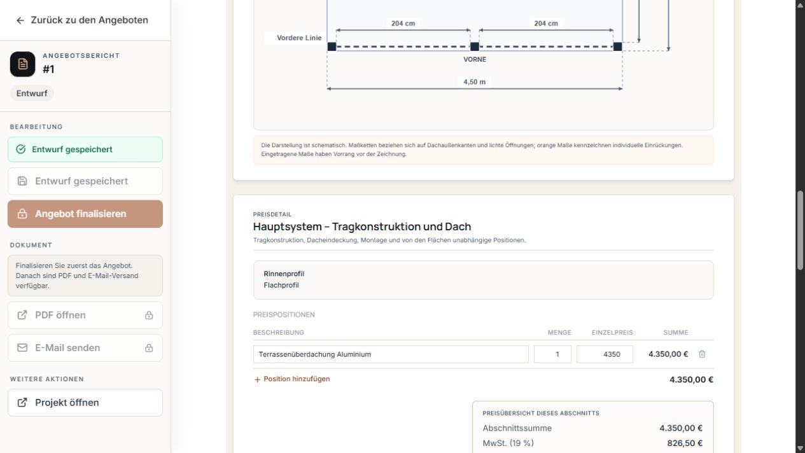Screen dimensions: 805x453
Task: Click the page scrollbar down arrow
Action: pos(800,448)
